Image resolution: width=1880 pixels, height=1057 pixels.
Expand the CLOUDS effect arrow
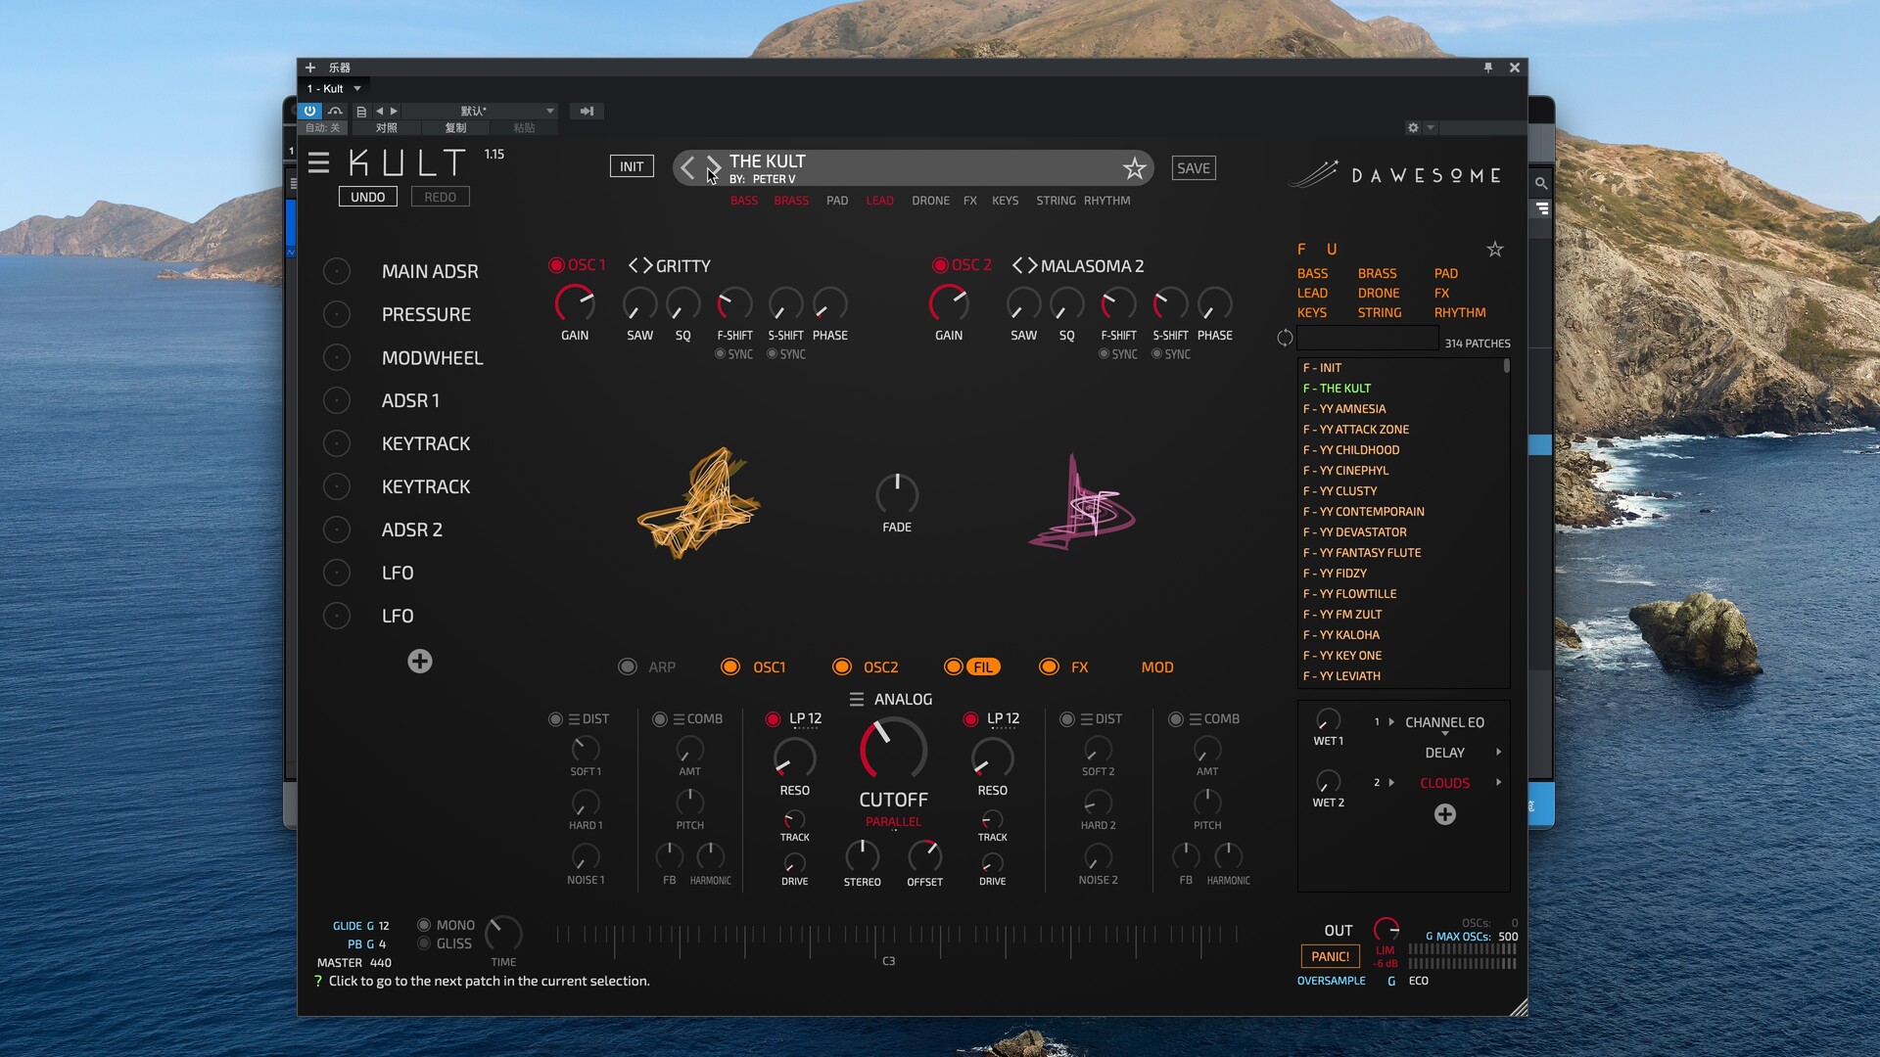point(1498,783)
